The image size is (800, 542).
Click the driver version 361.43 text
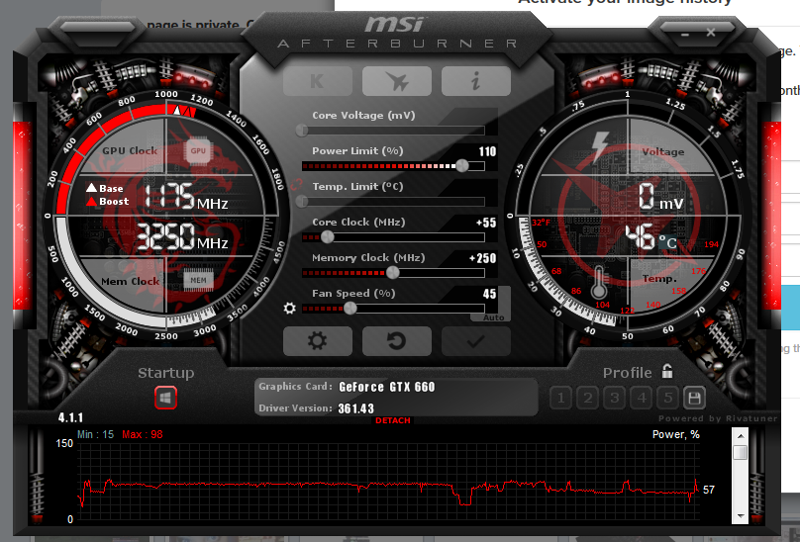tap(356, 408)
